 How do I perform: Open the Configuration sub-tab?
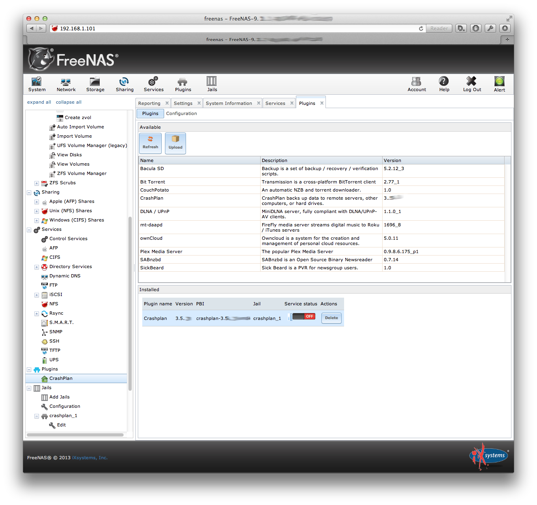point(182,113)
